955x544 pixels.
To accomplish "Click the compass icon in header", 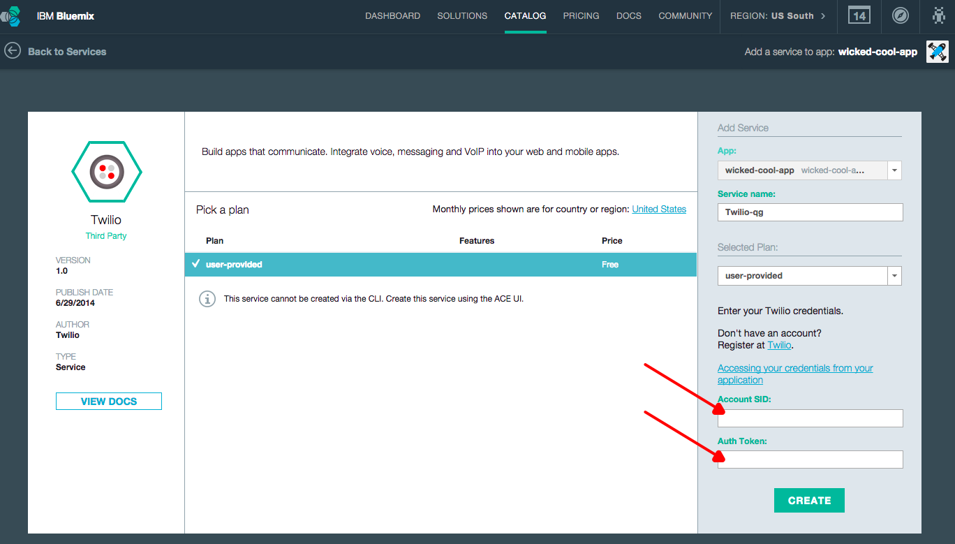I will [x=901, y=15].
